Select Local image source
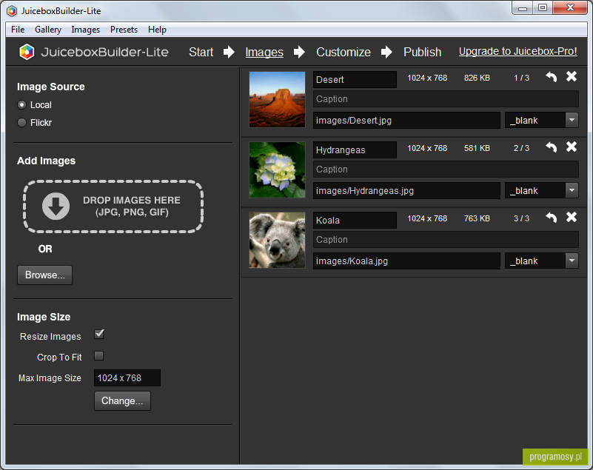593x470 pixels. (x=22, y=105)
